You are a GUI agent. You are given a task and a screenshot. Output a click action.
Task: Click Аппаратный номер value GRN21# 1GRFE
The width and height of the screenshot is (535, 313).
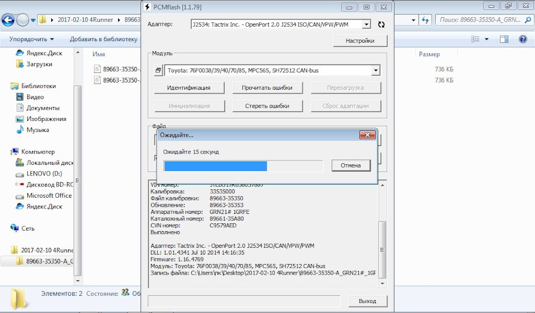pyautogui.click(x=229, y=212)
